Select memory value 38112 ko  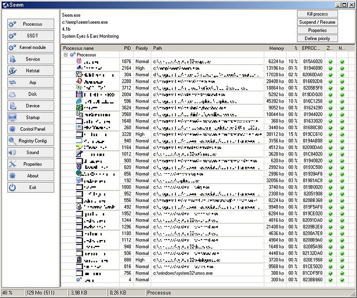tap(275, 134)
